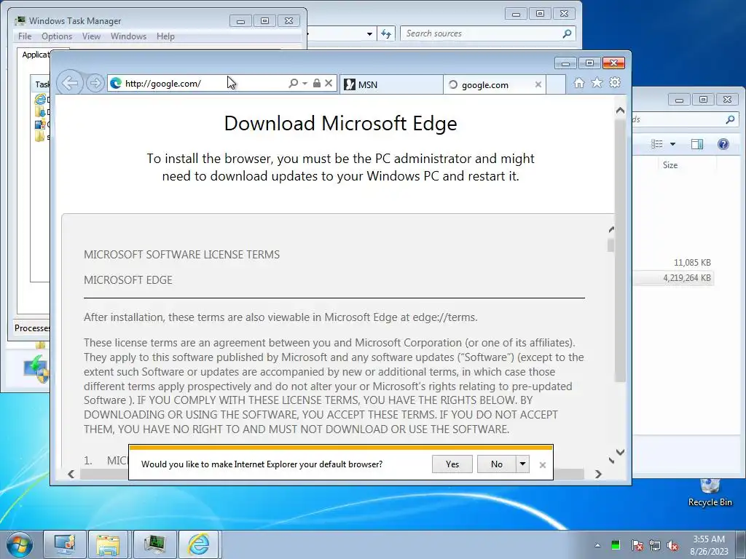
Task: Open the File menu in Task Manager
Action: 25,36
